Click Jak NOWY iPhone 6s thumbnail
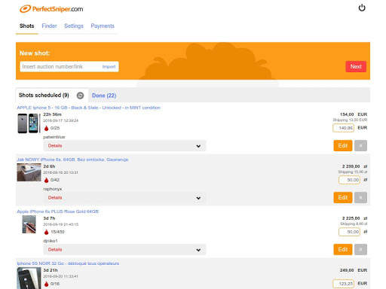 click(x=29, y=172)
